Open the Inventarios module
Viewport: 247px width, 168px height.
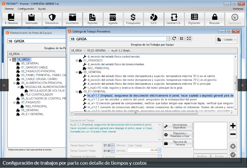click(x=72, y=19)
